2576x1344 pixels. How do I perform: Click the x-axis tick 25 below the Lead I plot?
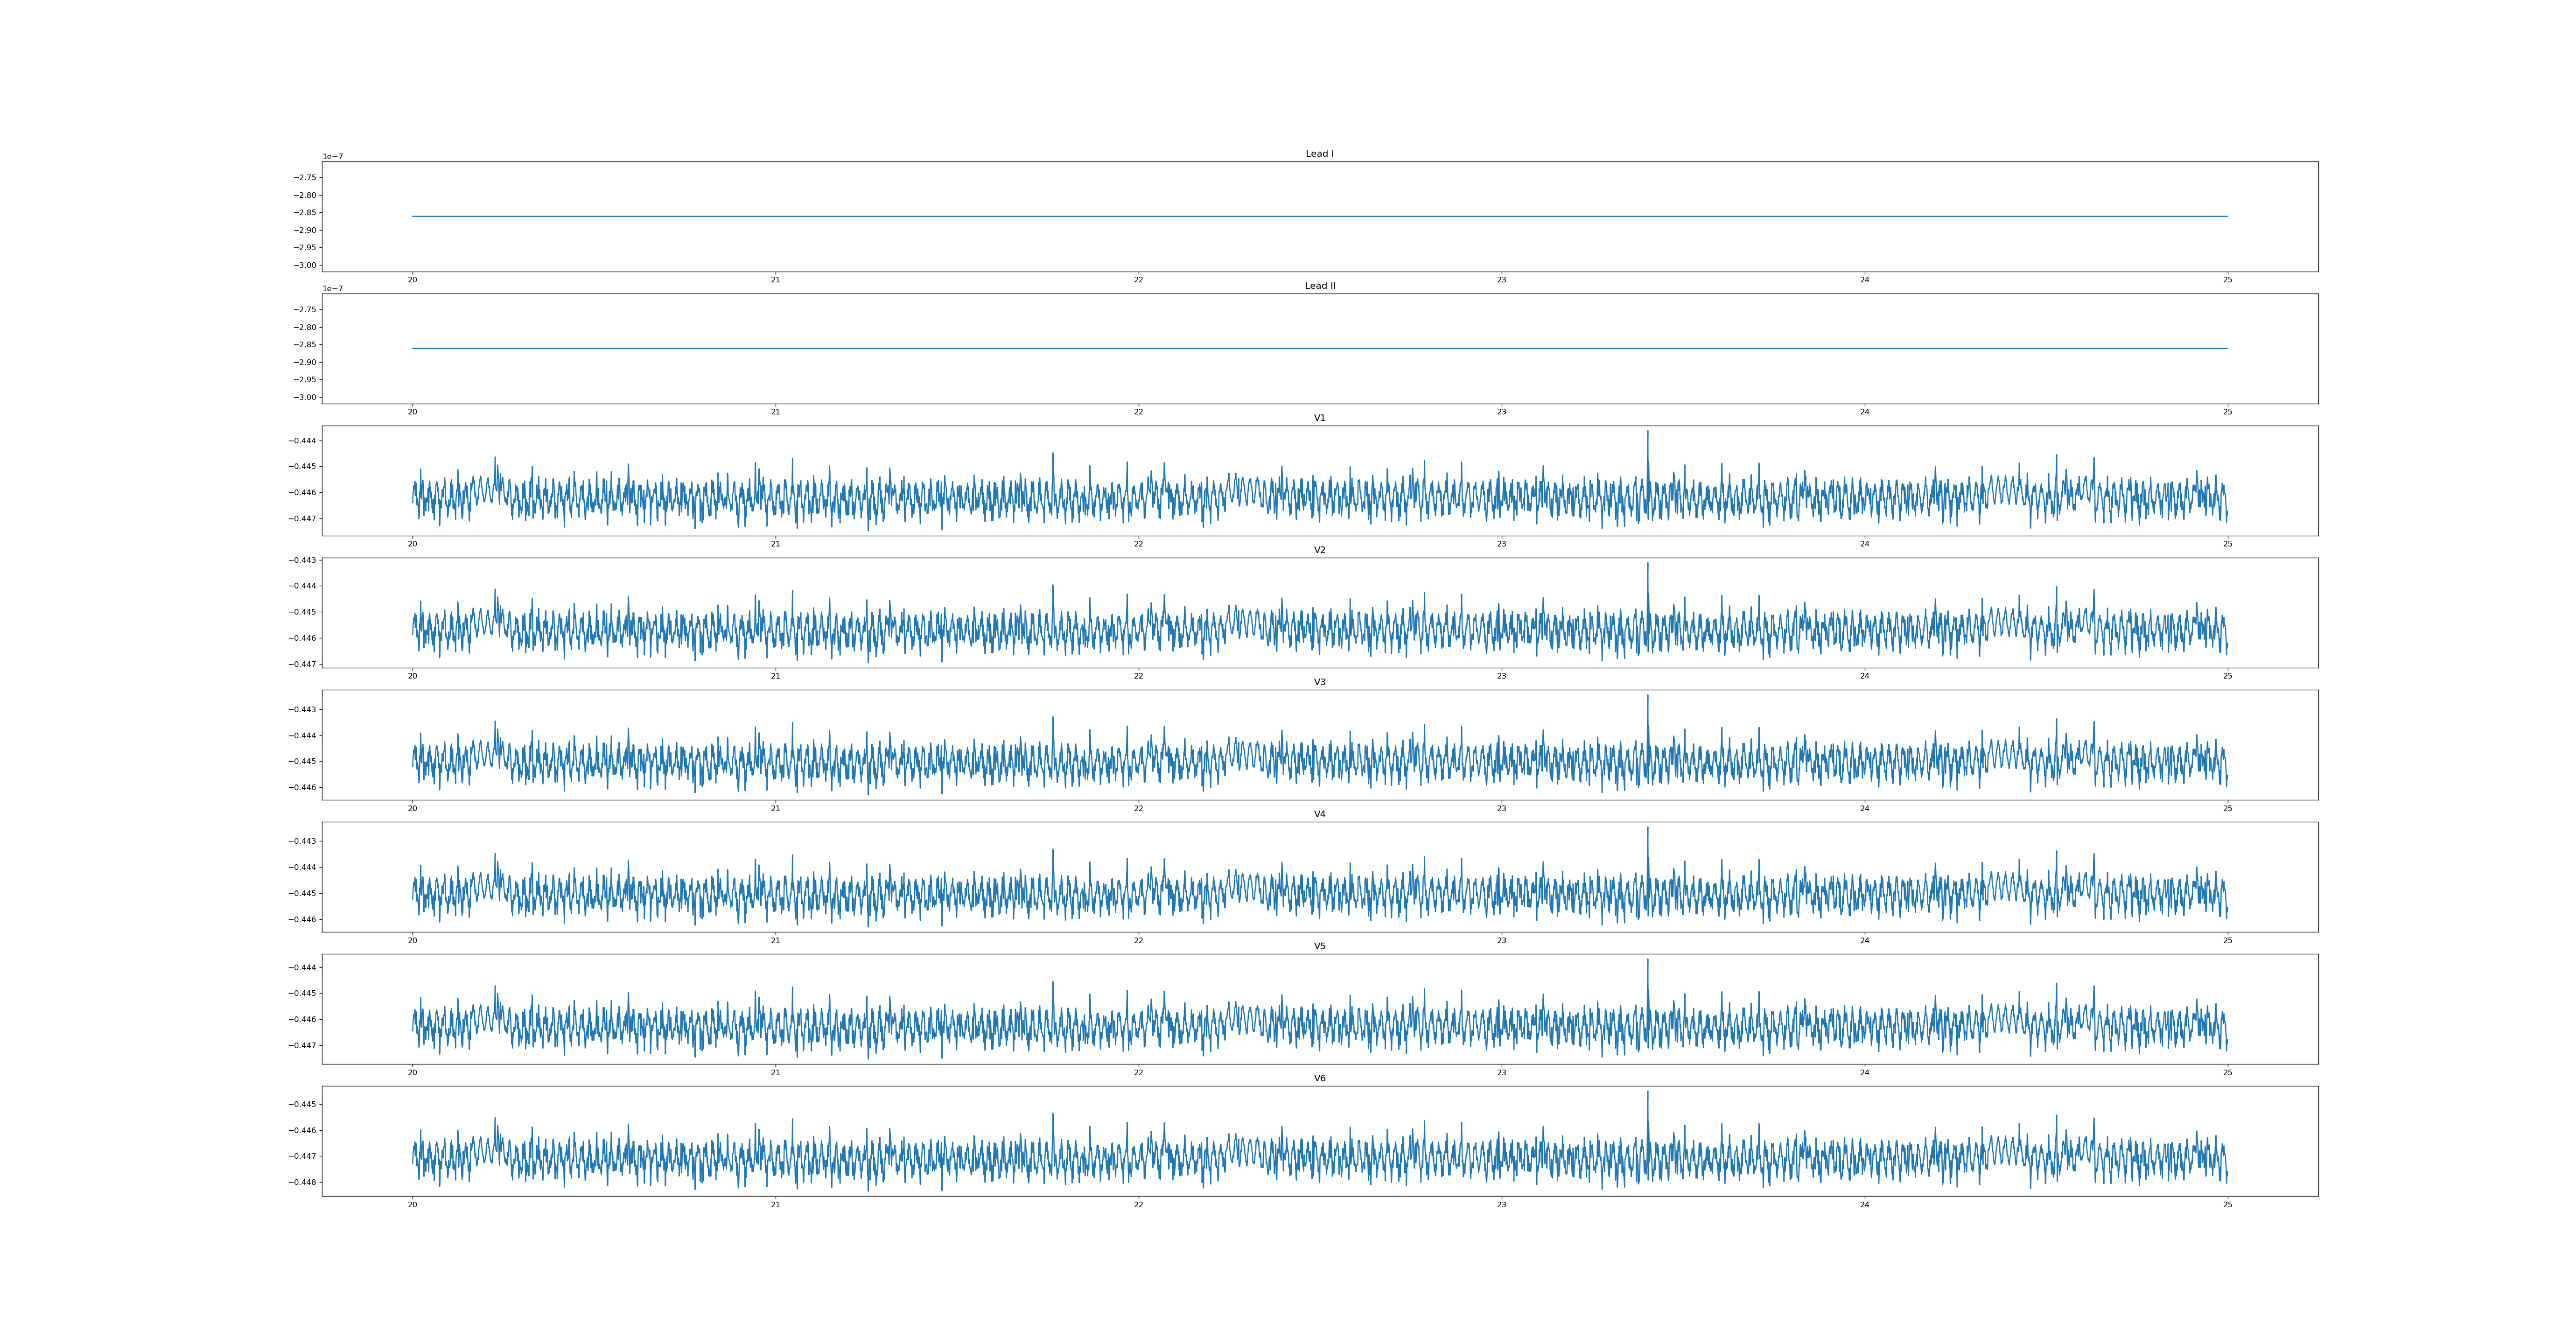2227,280
